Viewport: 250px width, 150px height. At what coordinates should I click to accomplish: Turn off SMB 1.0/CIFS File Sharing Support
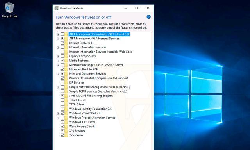pyautogui.click(x=62, y=96)
